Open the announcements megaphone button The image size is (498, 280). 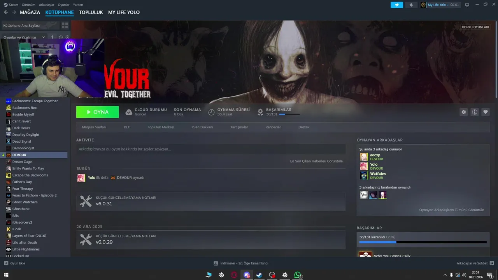tap(397, 5)
